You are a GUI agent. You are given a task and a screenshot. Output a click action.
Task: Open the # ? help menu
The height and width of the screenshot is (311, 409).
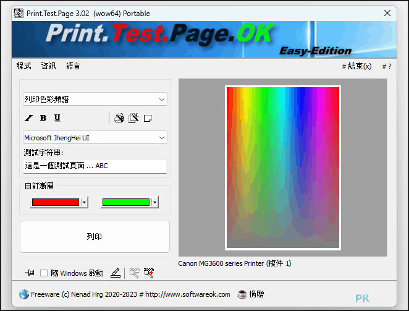387,66
